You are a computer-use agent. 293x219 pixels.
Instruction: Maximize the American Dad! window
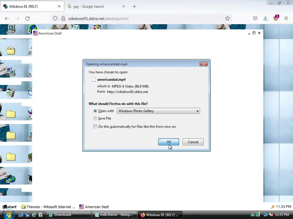click(x=254, y=33)
